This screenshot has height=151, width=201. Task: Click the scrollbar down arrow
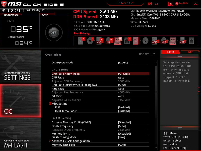156,148
